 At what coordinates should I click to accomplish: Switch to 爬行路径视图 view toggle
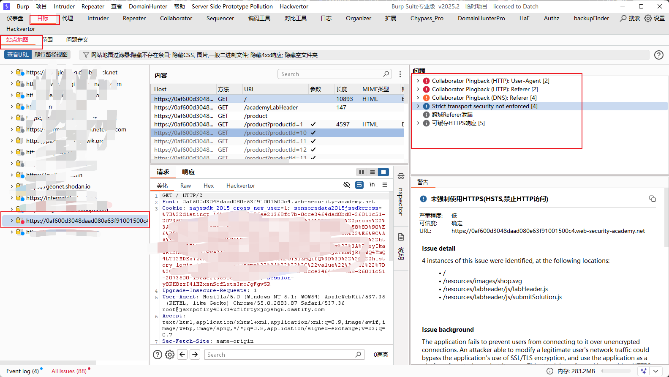point(51,55)
